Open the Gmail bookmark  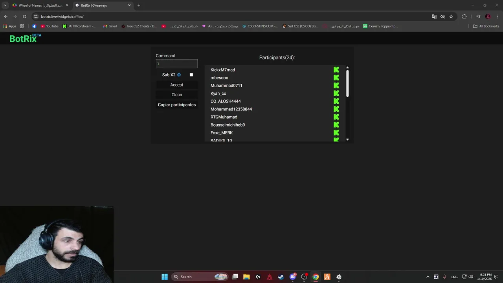point(110,26)
